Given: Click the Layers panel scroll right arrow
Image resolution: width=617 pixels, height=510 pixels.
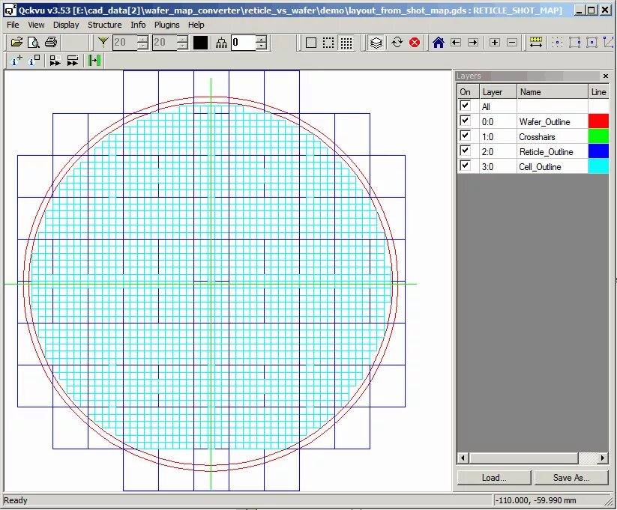Looking at the screenshot, I should pos(603,458).
